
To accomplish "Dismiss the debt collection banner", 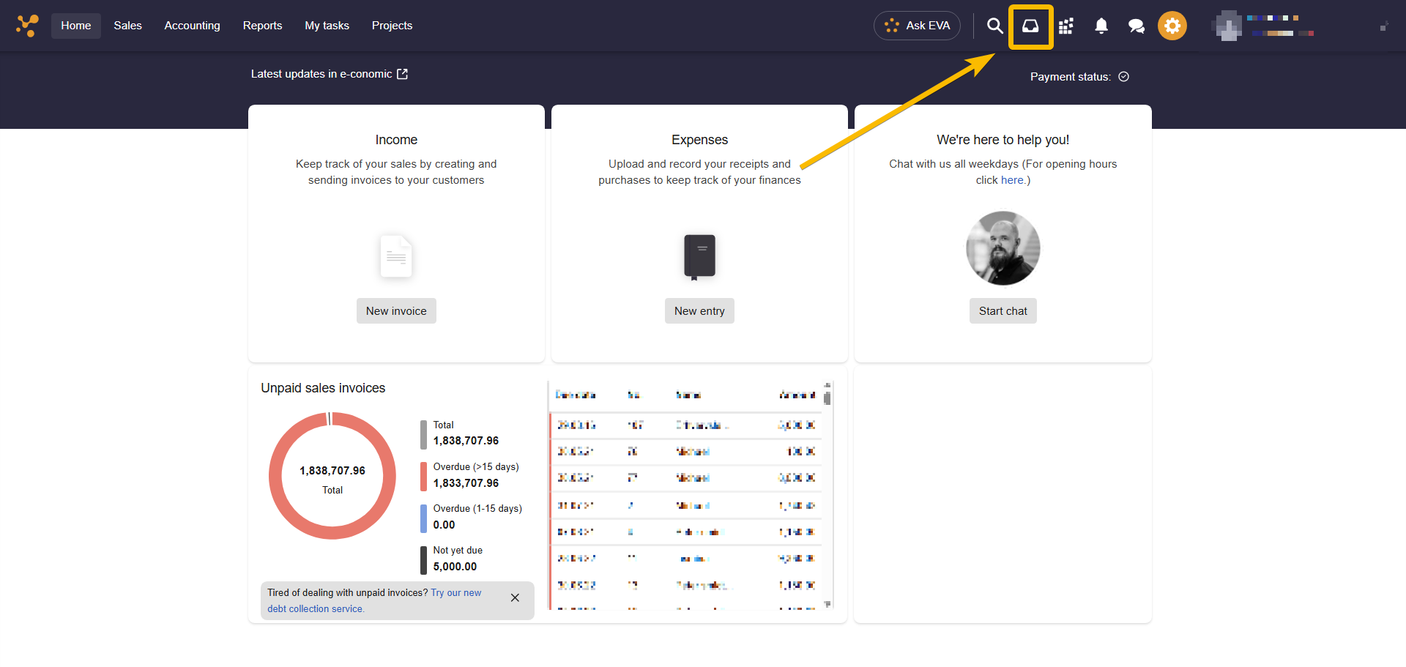I will (515, 598).
